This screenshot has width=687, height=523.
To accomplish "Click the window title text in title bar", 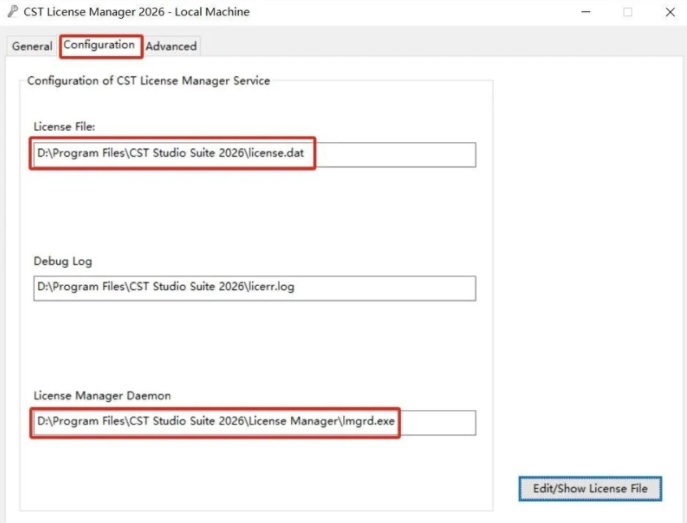I will tap(137, 12).
